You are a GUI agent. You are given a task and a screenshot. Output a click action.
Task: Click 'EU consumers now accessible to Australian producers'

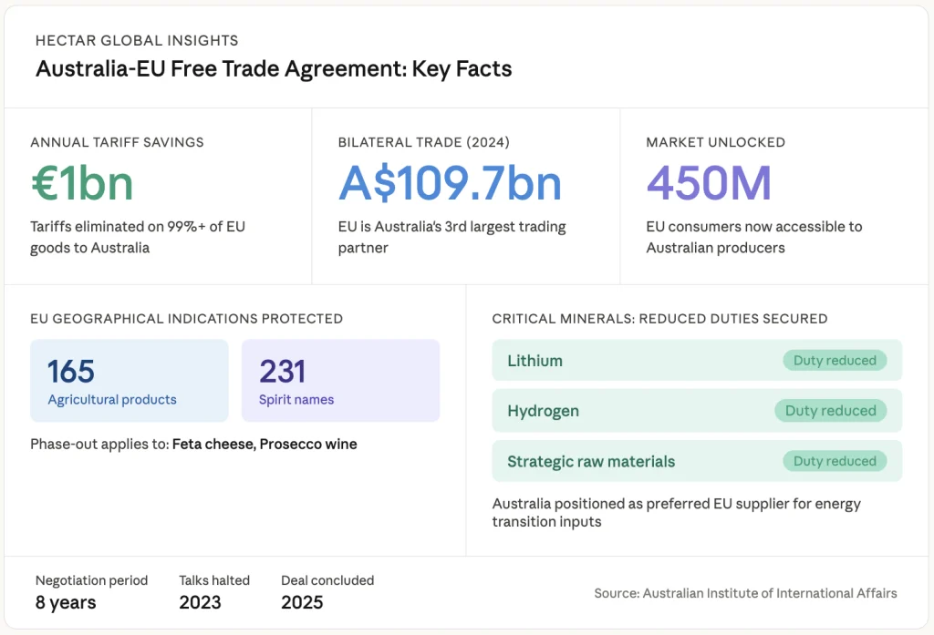(x=754, y=237)
